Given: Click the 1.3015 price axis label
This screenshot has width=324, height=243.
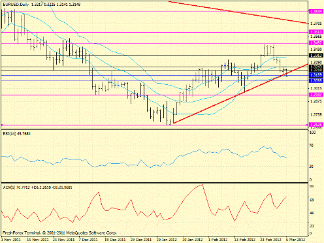Looking at the screenshot, I should click(316, 88).
